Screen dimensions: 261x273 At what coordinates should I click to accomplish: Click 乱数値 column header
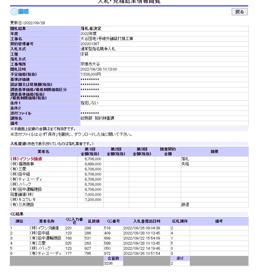[94, 221]
